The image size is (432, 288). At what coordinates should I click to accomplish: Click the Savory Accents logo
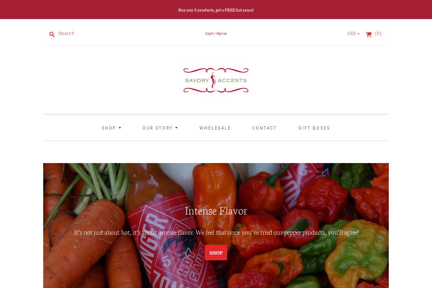tap(216, 80)
